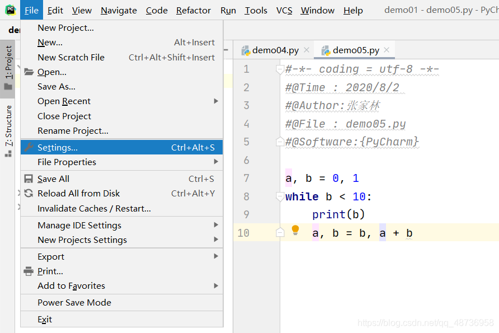Click the Python file icon on demo04.py tab
The image size is (499, 333).
246,50
